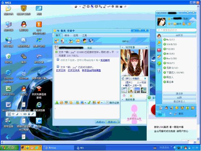This screenshot has width=201, height=151.
Task: Switch to the 娱乐 tab
Action: 67,36
